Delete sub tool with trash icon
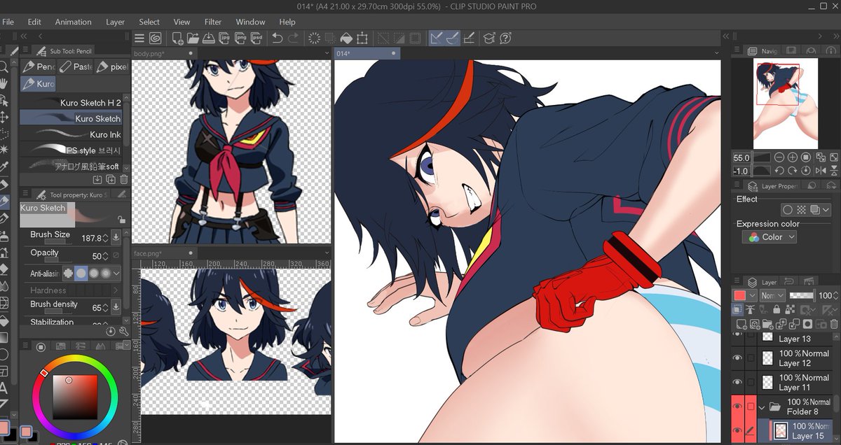The height and width of the screenshot is (445, 841). click(123, 180)
